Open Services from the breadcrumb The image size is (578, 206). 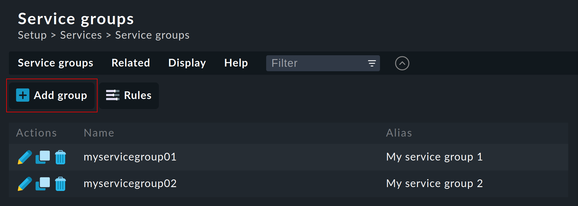[81, 35]
